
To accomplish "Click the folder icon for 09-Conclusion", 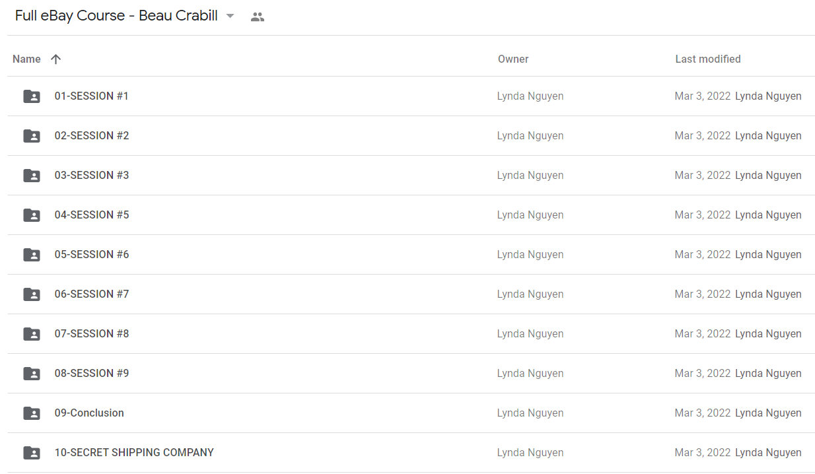I will 32,413.
